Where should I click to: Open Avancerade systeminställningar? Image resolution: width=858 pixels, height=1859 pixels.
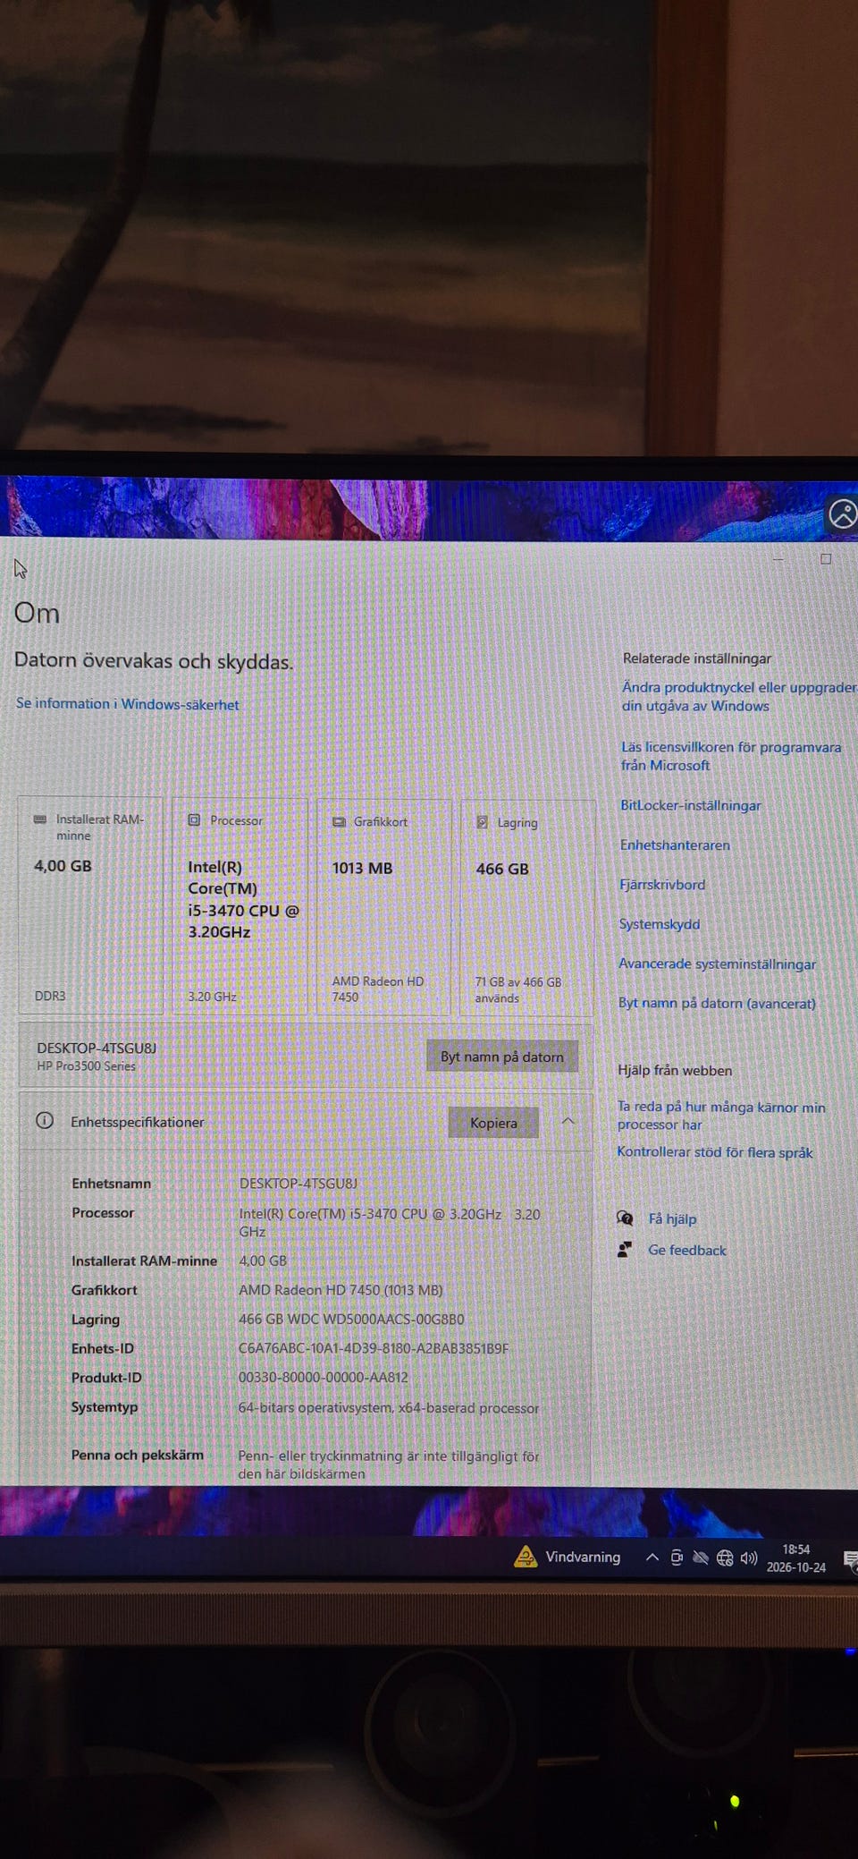coord(717,963)
